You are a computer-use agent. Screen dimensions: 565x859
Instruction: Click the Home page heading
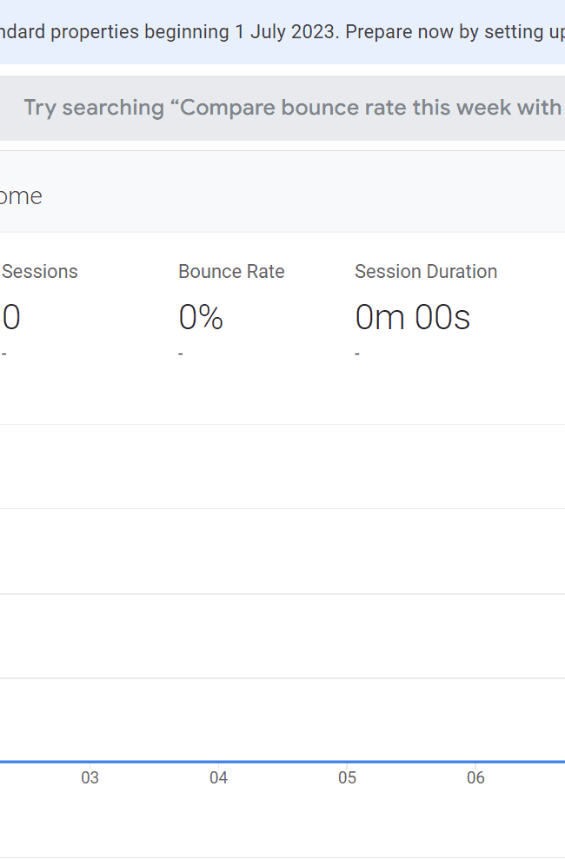click(x=21, y=196)
